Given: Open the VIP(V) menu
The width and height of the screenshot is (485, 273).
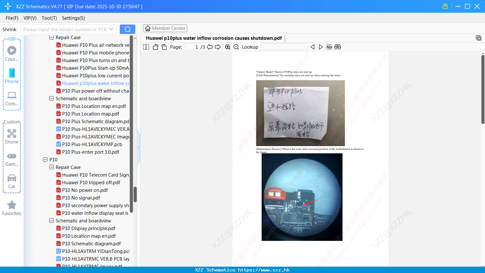Looking at the screenshot, I should [x=30, y=18].
